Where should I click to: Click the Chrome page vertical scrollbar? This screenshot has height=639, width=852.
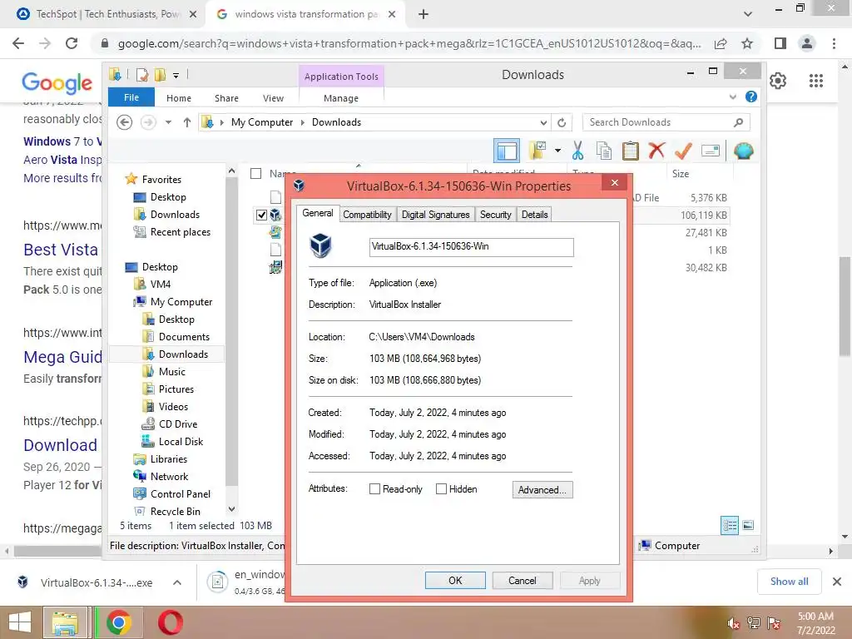pyautogui.click(x=845, y=306)
